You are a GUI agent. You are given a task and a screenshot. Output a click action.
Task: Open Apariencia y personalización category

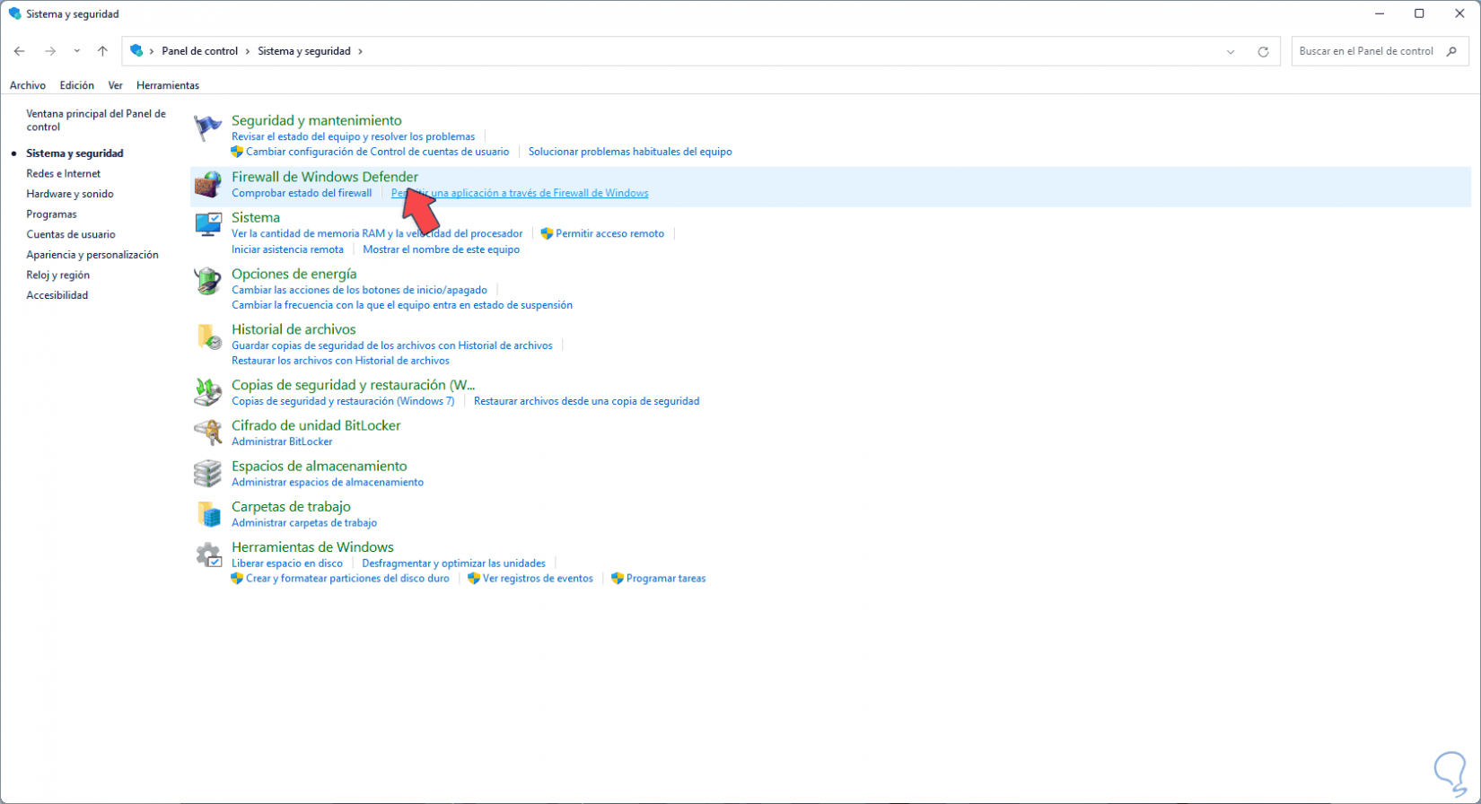click(92, 255)
